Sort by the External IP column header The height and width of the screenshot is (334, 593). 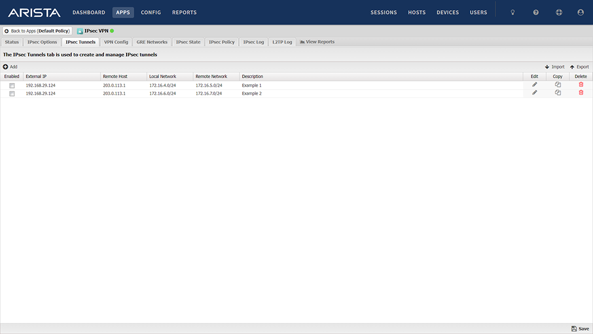tap(61, 77)
